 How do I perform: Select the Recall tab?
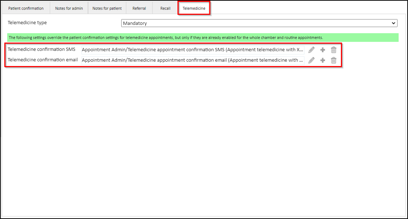click(166, 8)
